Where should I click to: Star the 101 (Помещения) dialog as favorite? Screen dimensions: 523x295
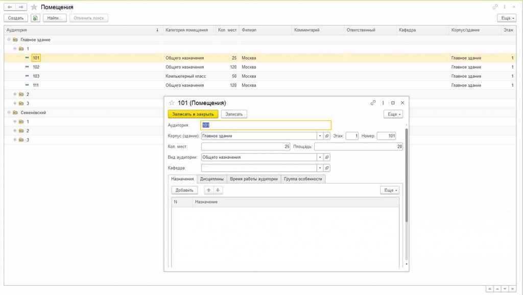[172, 103]
